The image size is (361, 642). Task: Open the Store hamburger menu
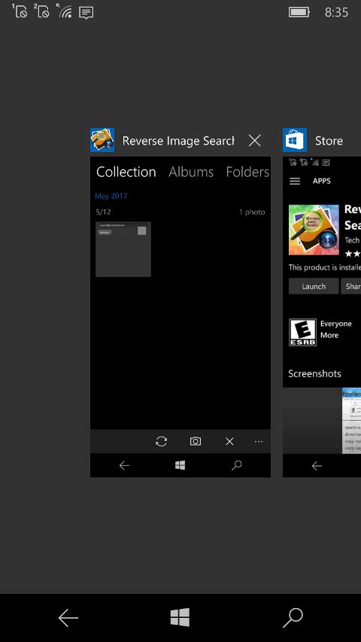(x=295, y=181)
